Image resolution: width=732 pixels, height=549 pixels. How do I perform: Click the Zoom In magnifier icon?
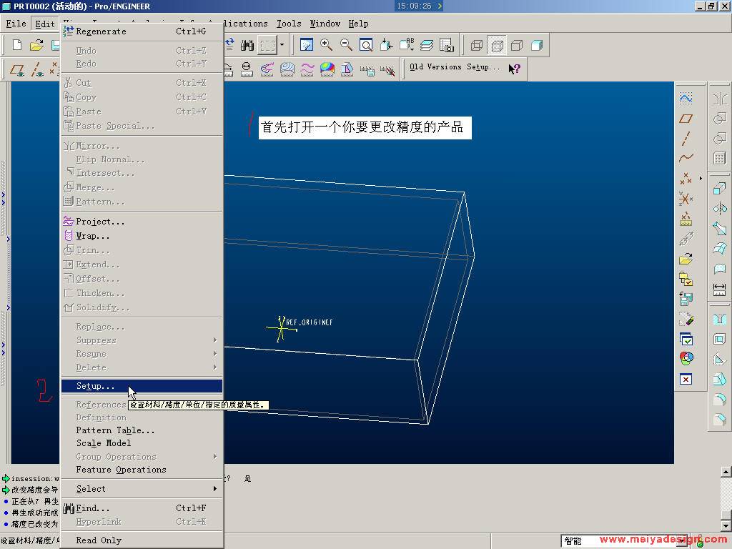tap(327, 45)
